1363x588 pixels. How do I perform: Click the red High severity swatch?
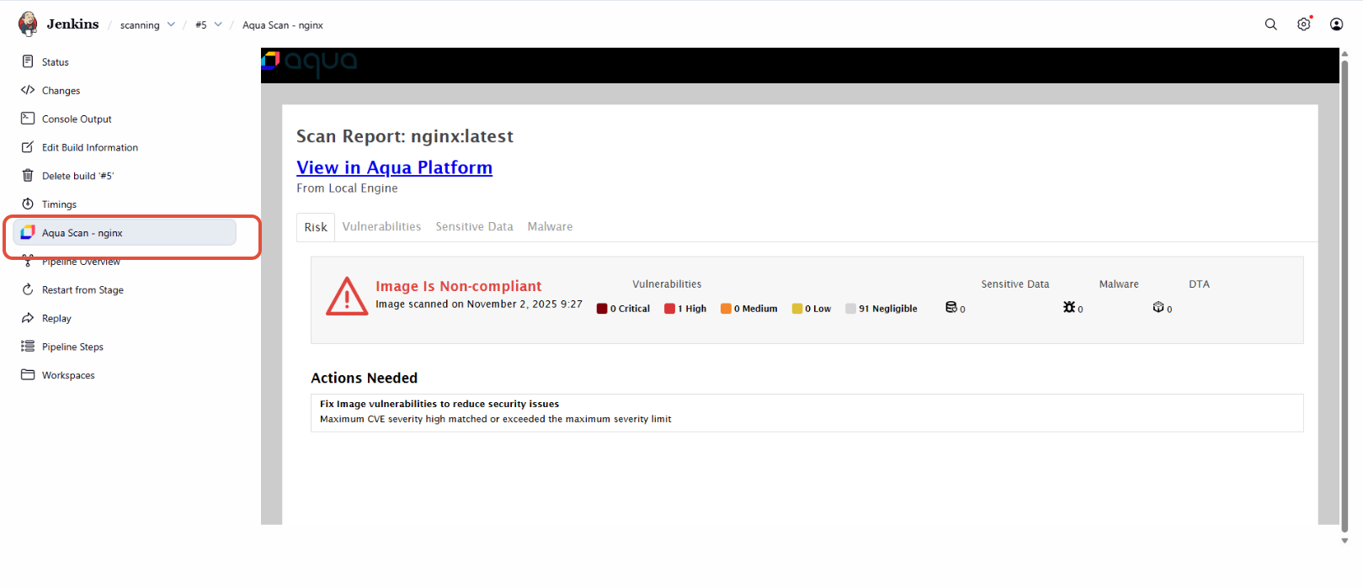[669, 309]
